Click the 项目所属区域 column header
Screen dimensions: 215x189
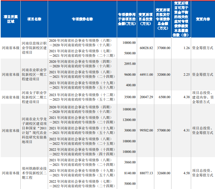[x=11, y=19]
